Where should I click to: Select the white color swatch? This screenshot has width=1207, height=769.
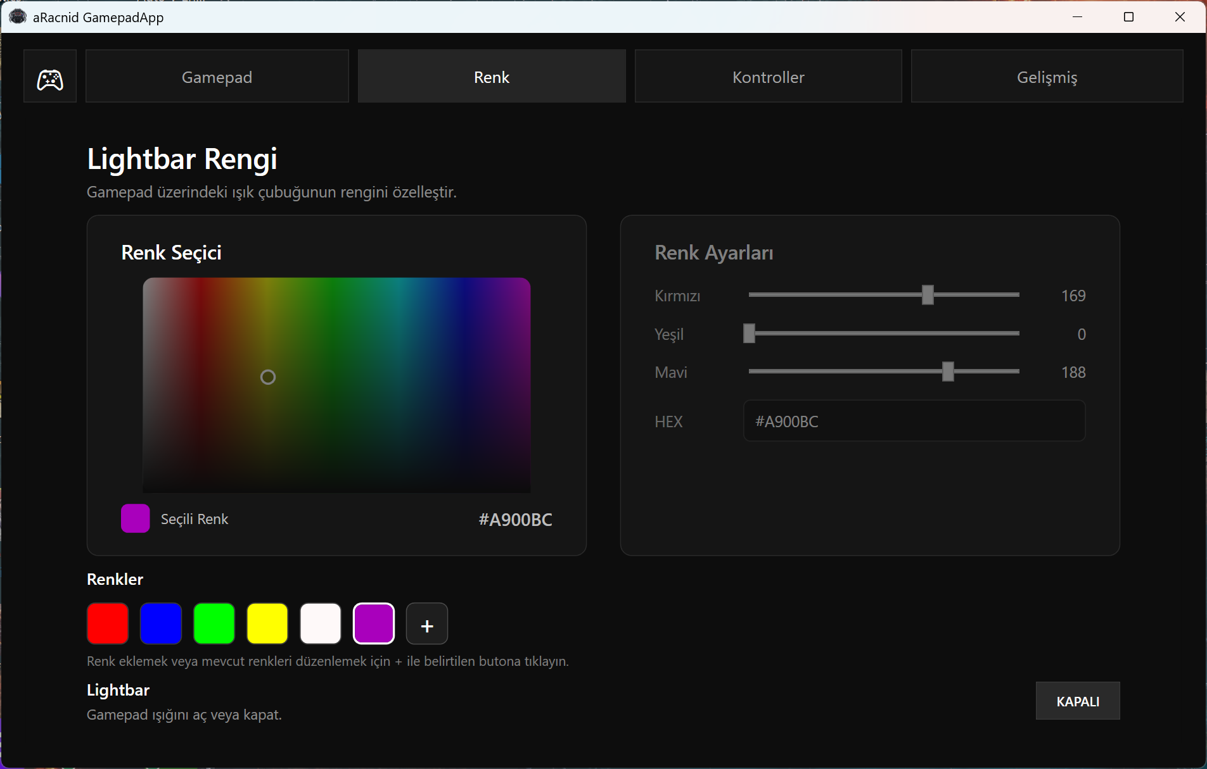click(321, 623)
